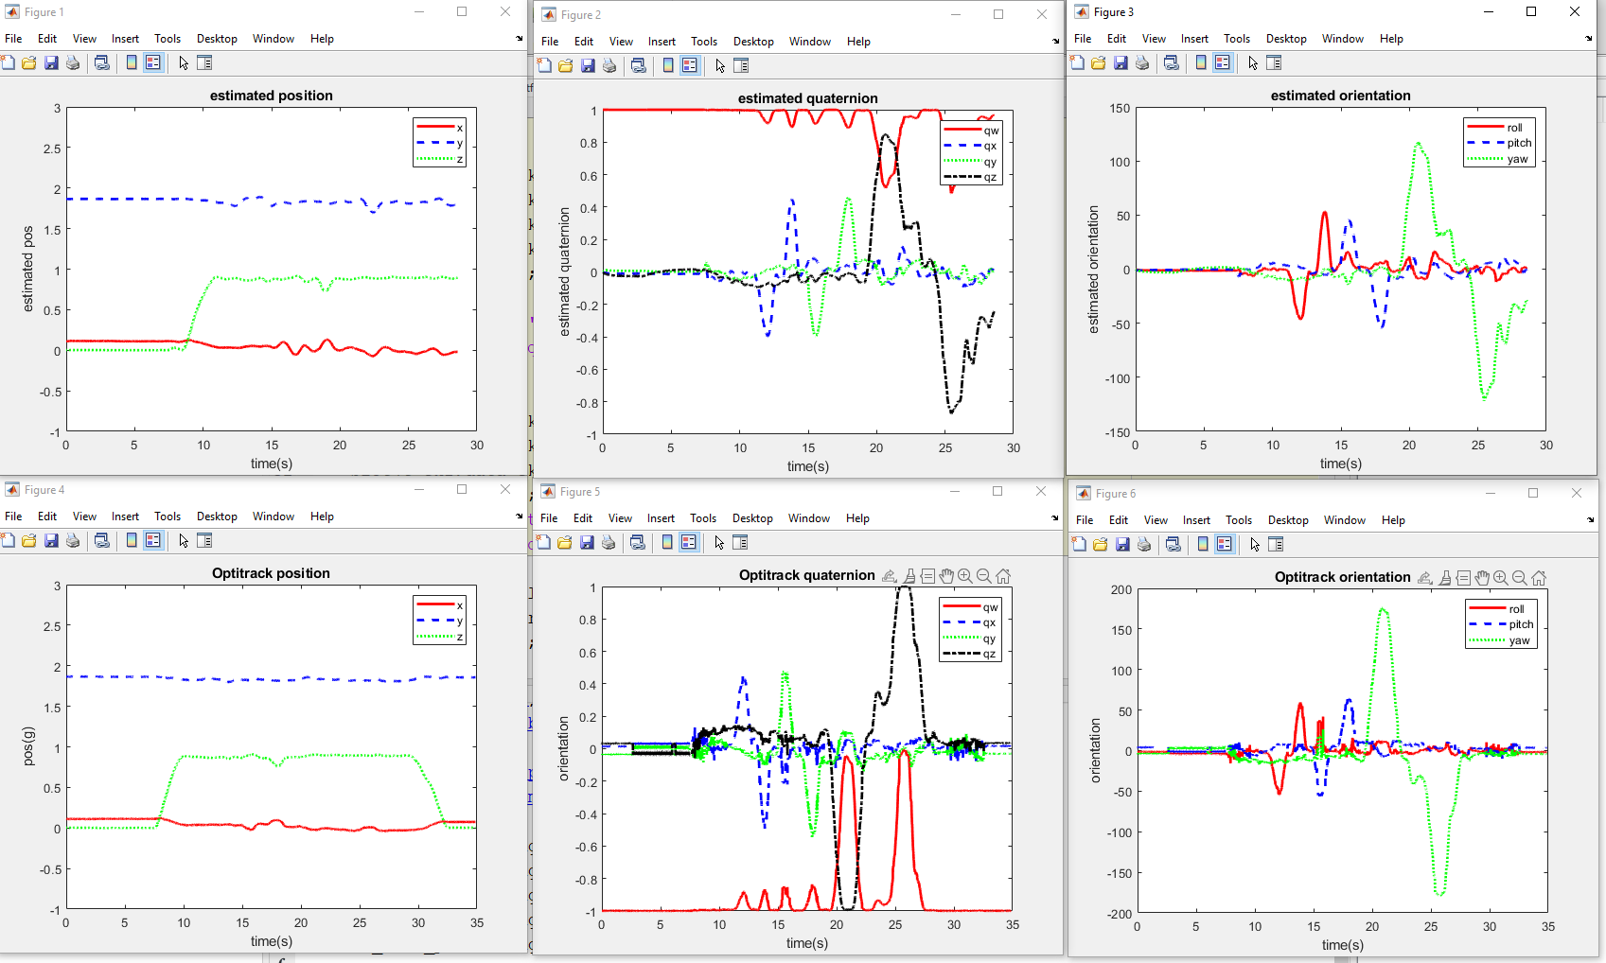The width and height of the screenshot is (1606, 963).
Task: Toggle Insert Legend button in Figure 1 toolbar
Action: pyautogui.click(x=153, y=63)
